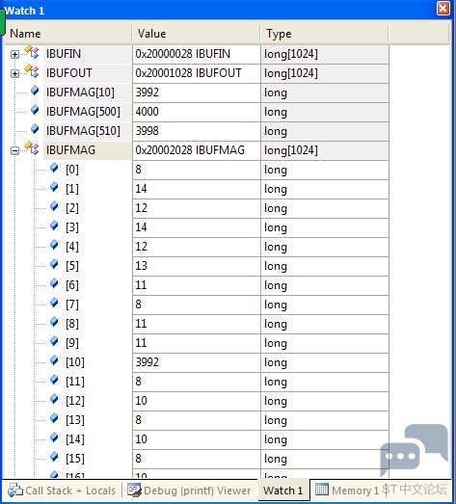Select the [15] element label

coord(75,459)
